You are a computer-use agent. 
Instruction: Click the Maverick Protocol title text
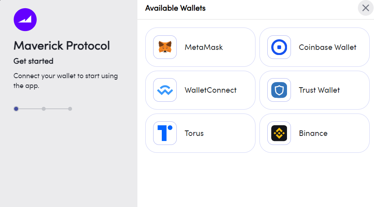61,46
